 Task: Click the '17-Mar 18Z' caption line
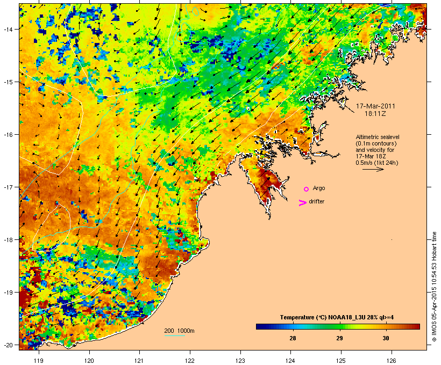(371, 156)
